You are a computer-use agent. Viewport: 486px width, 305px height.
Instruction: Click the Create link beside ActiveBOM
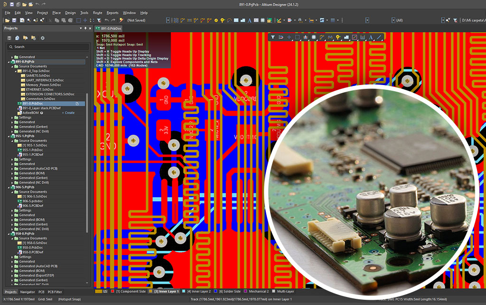pyautogui.click(x=69, y=113)
